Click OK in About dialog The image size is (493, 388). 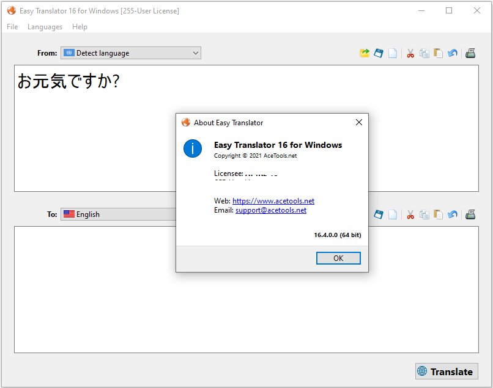(x=338, y=258)
